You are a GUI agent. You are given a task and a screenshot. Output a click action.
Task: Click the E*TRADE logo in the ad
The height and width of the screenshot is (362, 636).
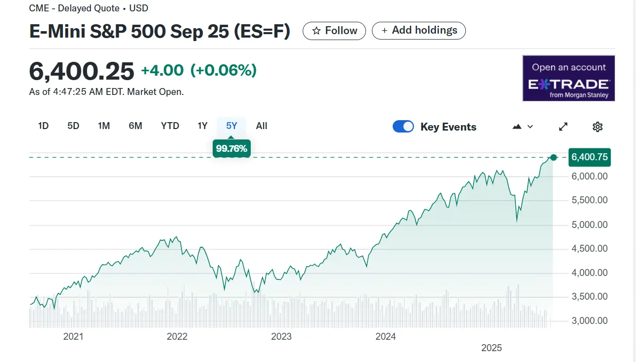(x=569, y=85)
